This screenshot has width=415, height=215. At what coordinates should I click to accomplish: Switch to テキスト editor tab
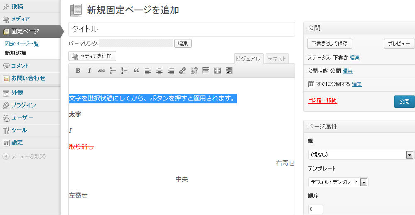pos(277,59)
